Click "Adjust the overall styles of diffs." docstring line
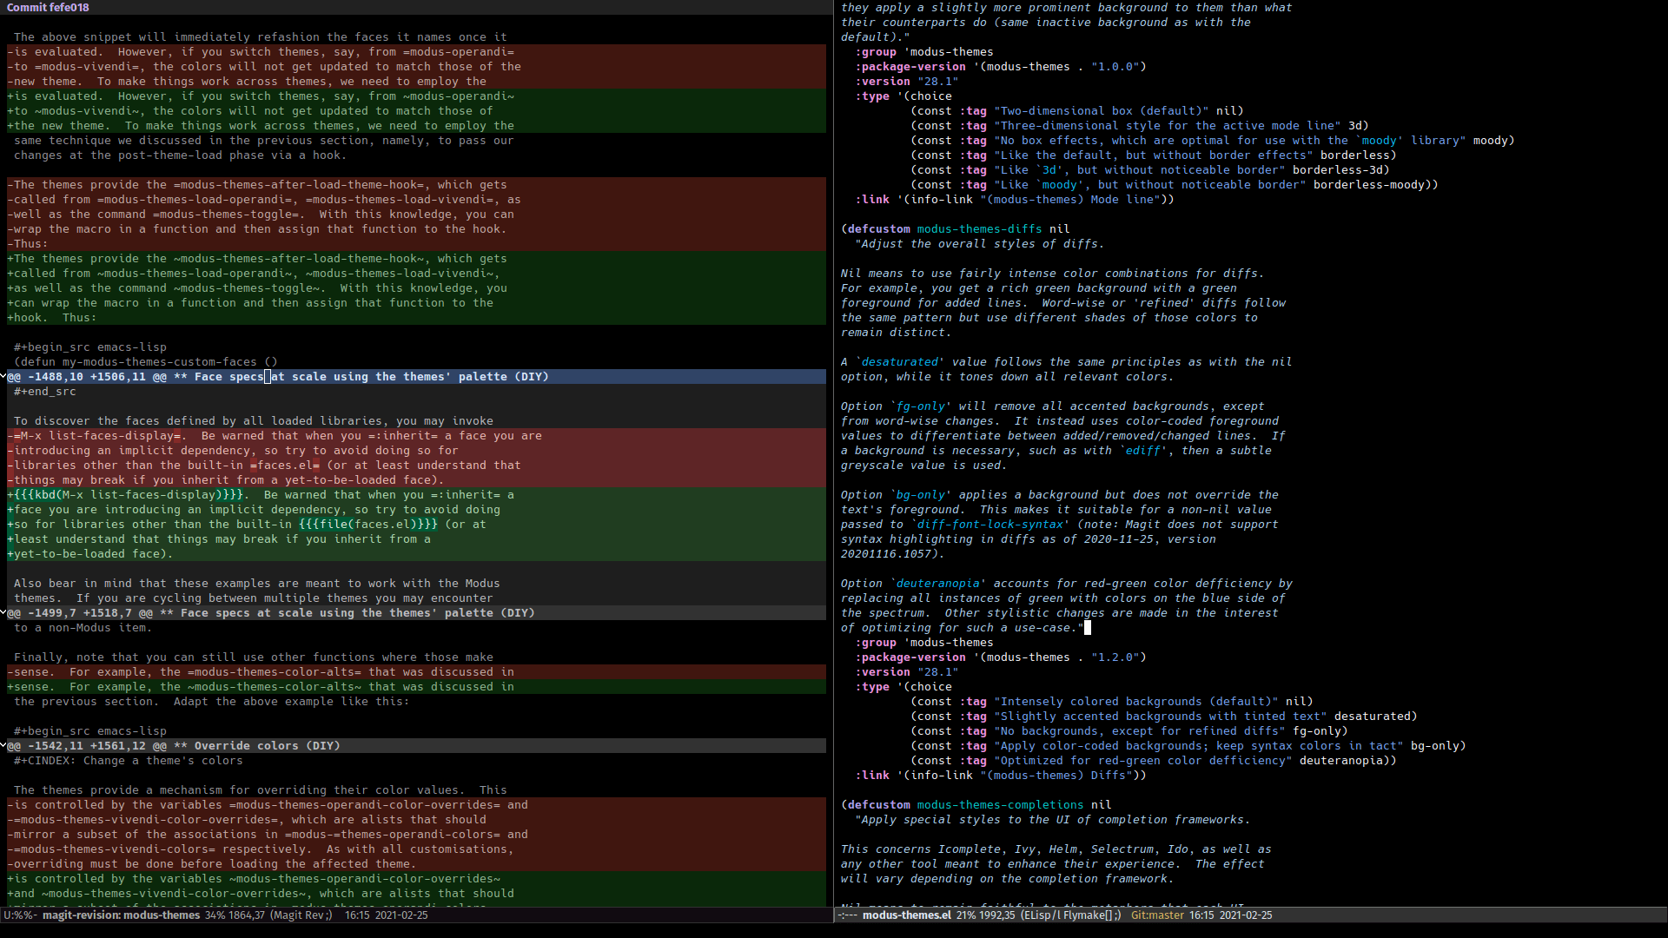Viewport: 1668px width, 938px height. (x=980, y=244)
